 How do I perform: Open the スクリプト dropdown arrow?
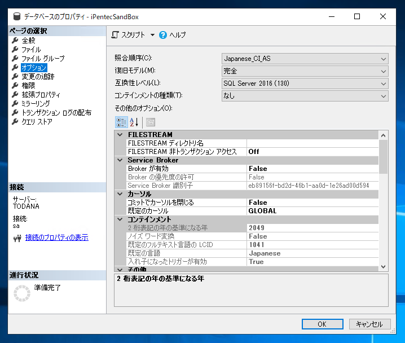pos(152,35)
